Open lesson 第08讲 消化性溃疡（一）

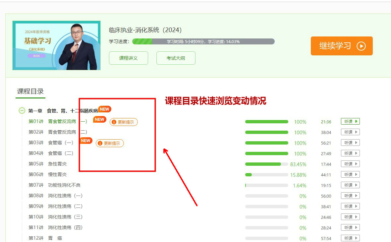[x=56, y=196]
